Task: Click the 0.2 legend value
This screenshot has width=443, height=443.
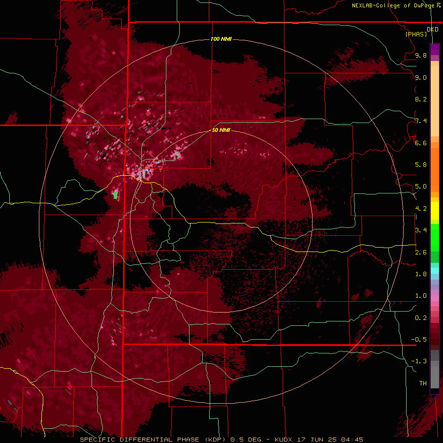Action: (421, 318)
